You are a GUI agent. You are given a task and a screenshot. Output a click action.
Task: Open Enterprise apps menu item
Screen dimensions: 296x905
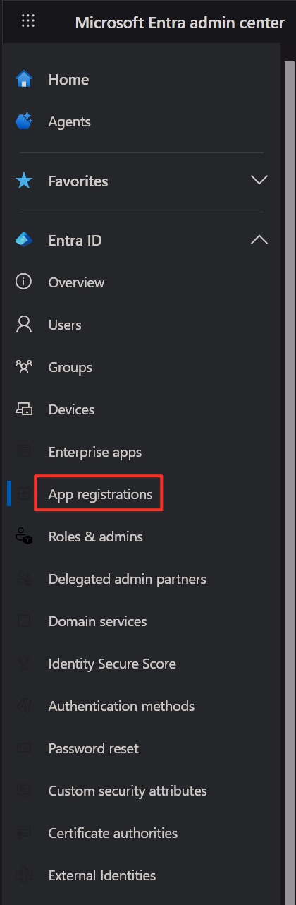pos(95,452)
